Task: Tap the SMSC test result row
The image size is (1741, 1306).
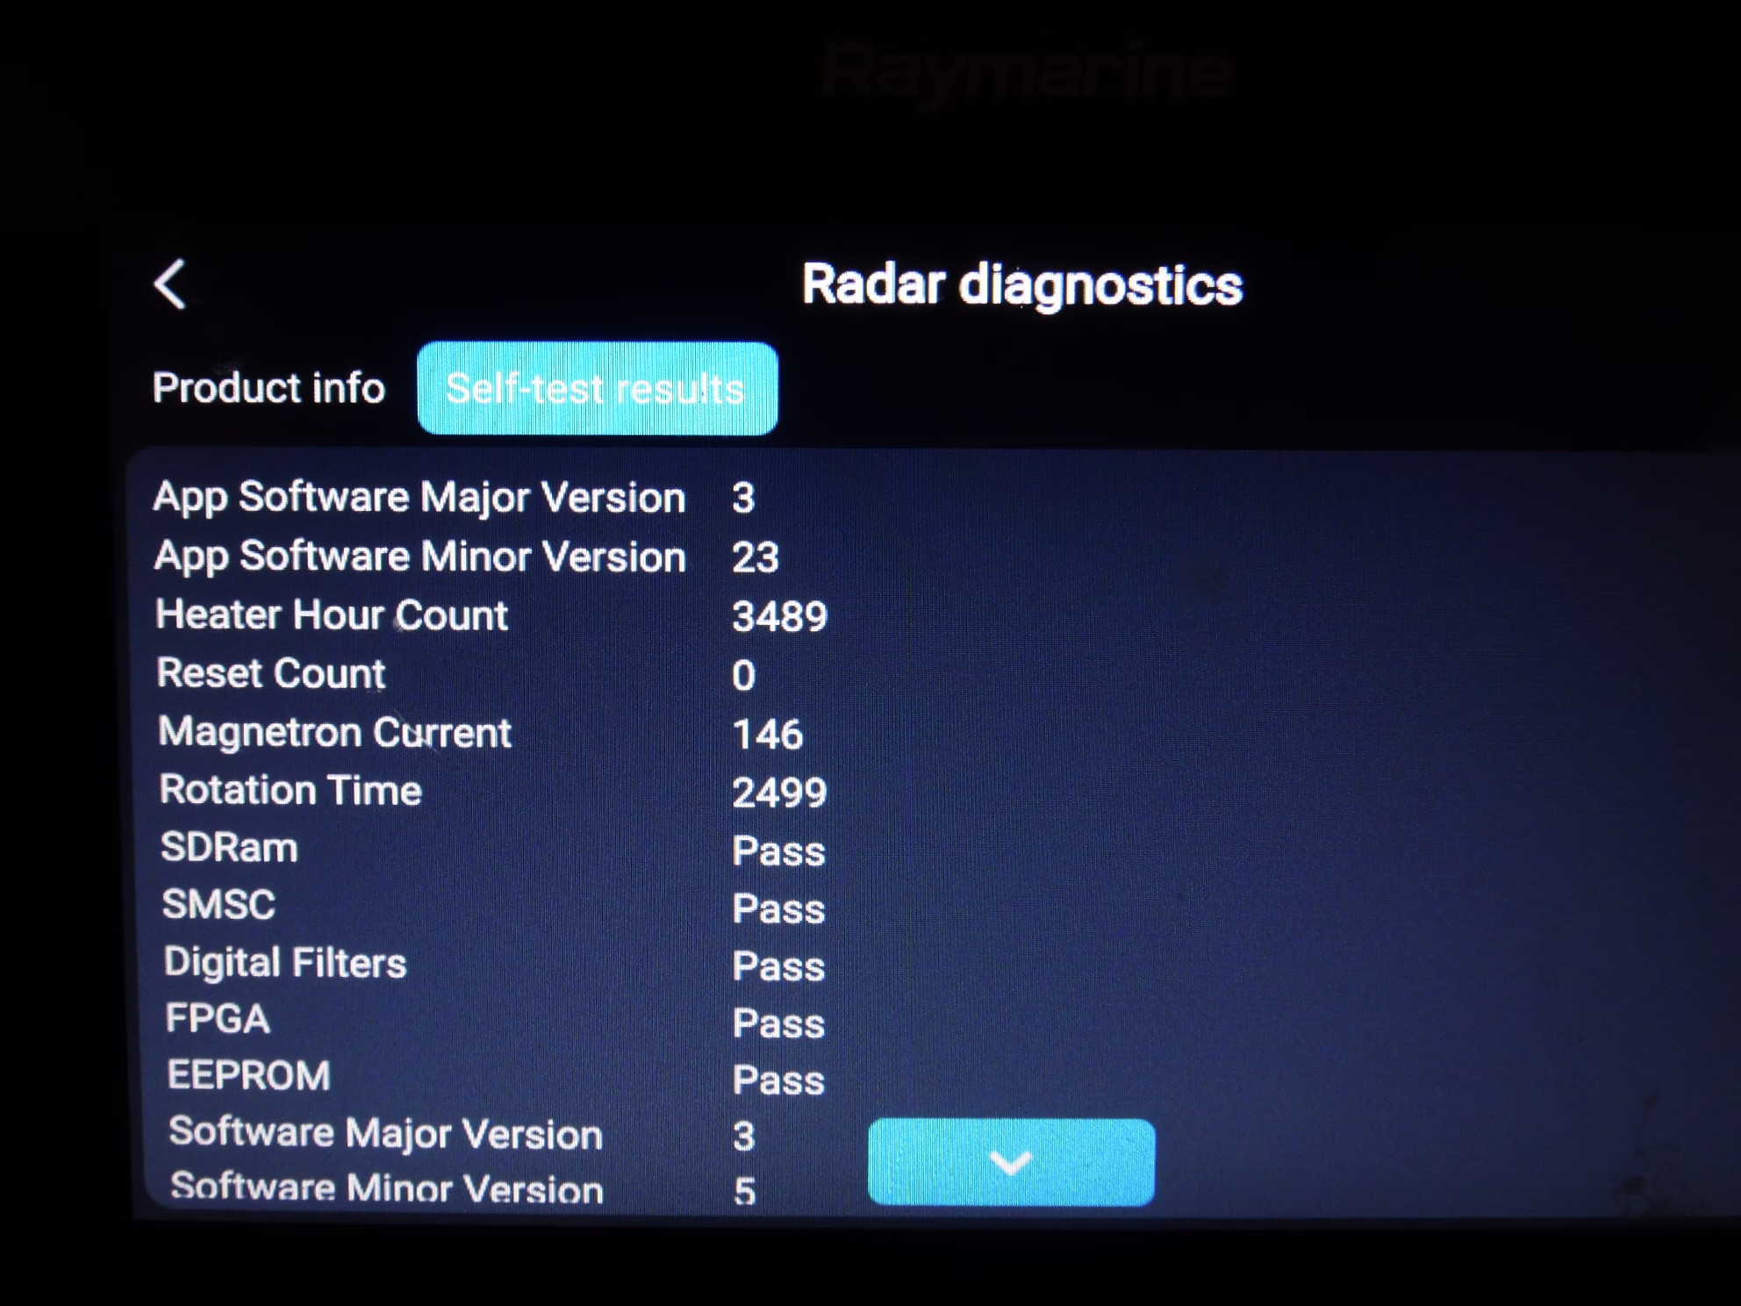Action: point(219,905)
